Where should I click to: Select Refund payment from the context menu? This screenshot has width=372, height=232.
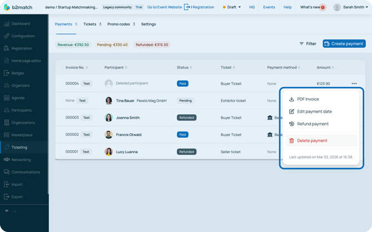[313, 124]
